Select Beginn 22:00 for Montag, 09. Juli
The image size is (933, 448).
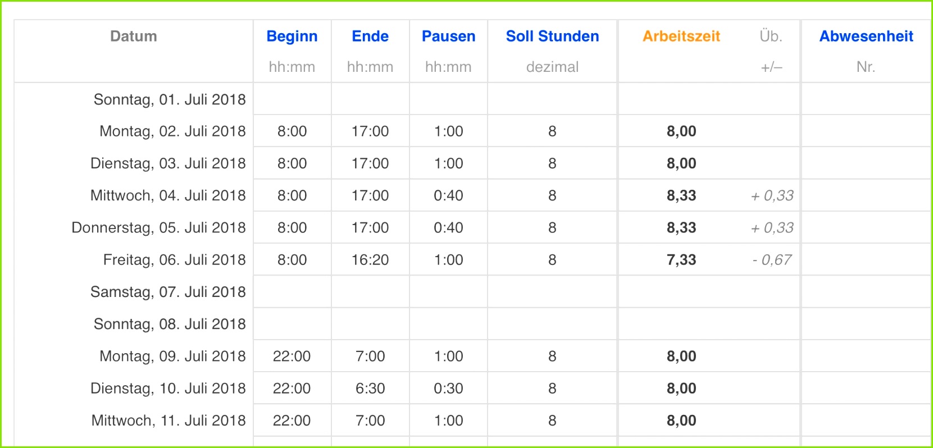pyautogui.click(x=292, y=356)
